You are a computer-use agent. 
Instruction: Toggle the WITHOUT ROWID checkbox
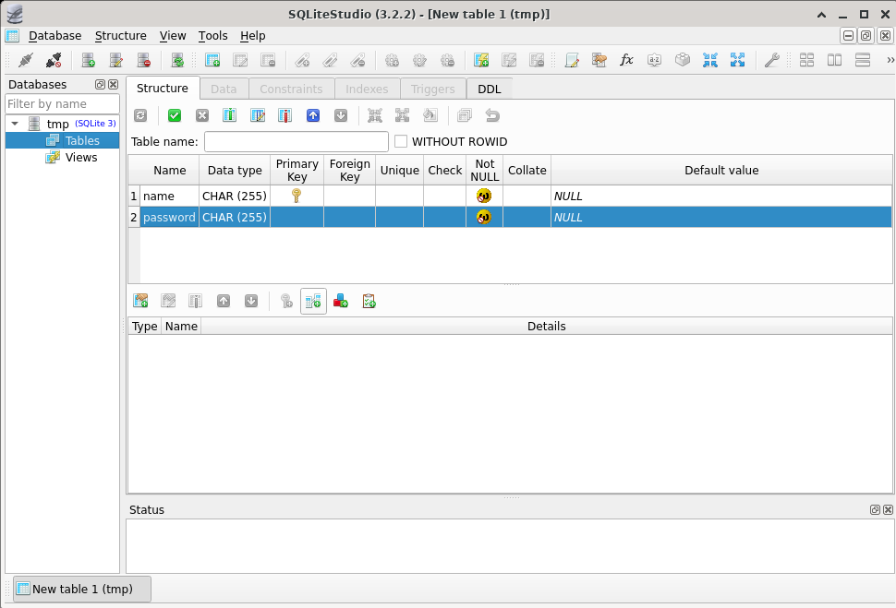[401, 141]
